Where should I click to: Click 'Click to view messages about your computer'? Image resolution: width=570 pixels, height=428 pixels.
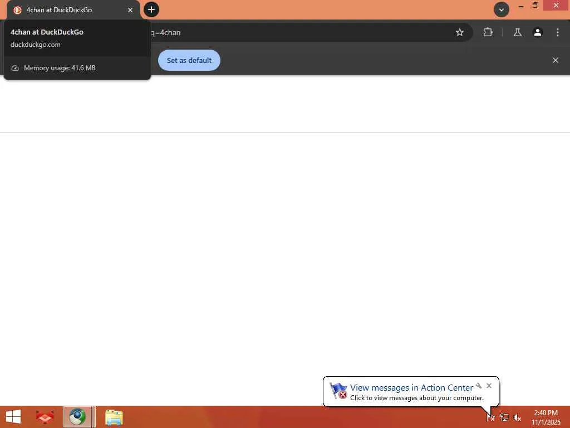(x=416, y=398)
